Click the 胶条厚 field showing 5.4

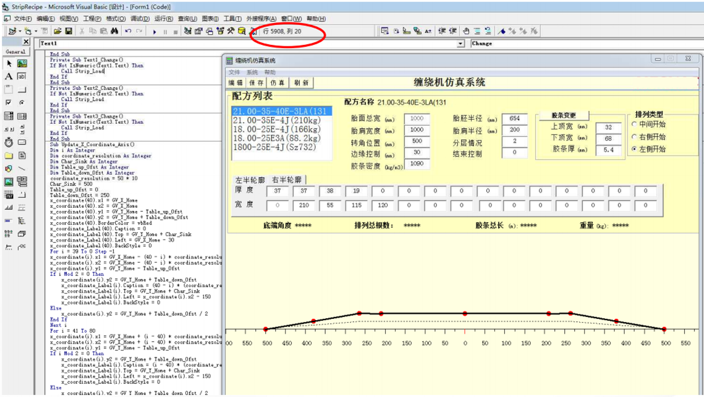(608, 150)
